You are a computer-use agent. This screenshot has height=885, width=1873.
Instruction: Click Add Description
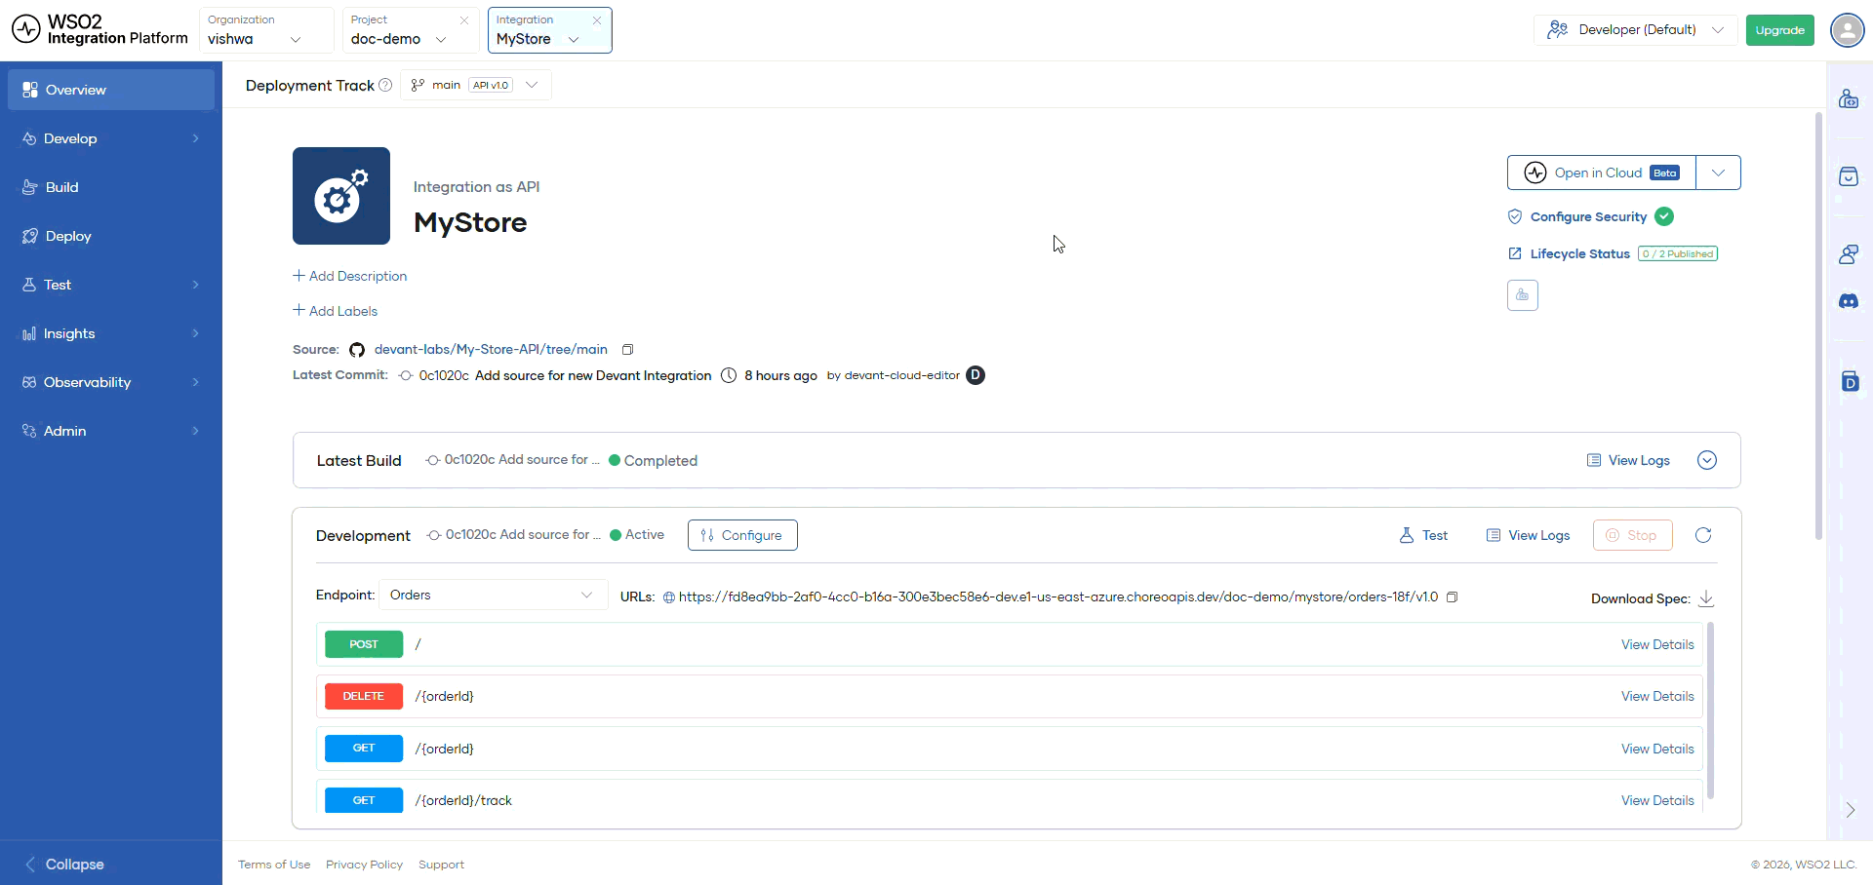349,276
